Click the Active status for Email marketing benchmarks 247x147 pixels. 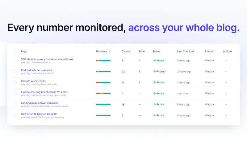[x=159, y=94]
